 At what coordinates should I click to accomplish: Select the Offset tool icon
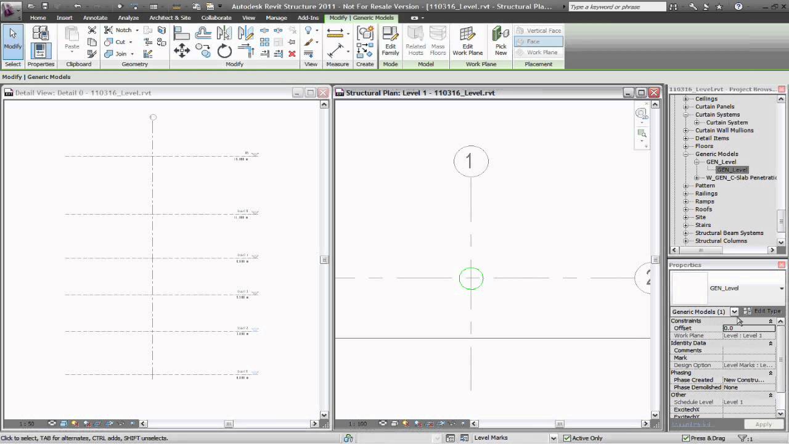point(203,33)
